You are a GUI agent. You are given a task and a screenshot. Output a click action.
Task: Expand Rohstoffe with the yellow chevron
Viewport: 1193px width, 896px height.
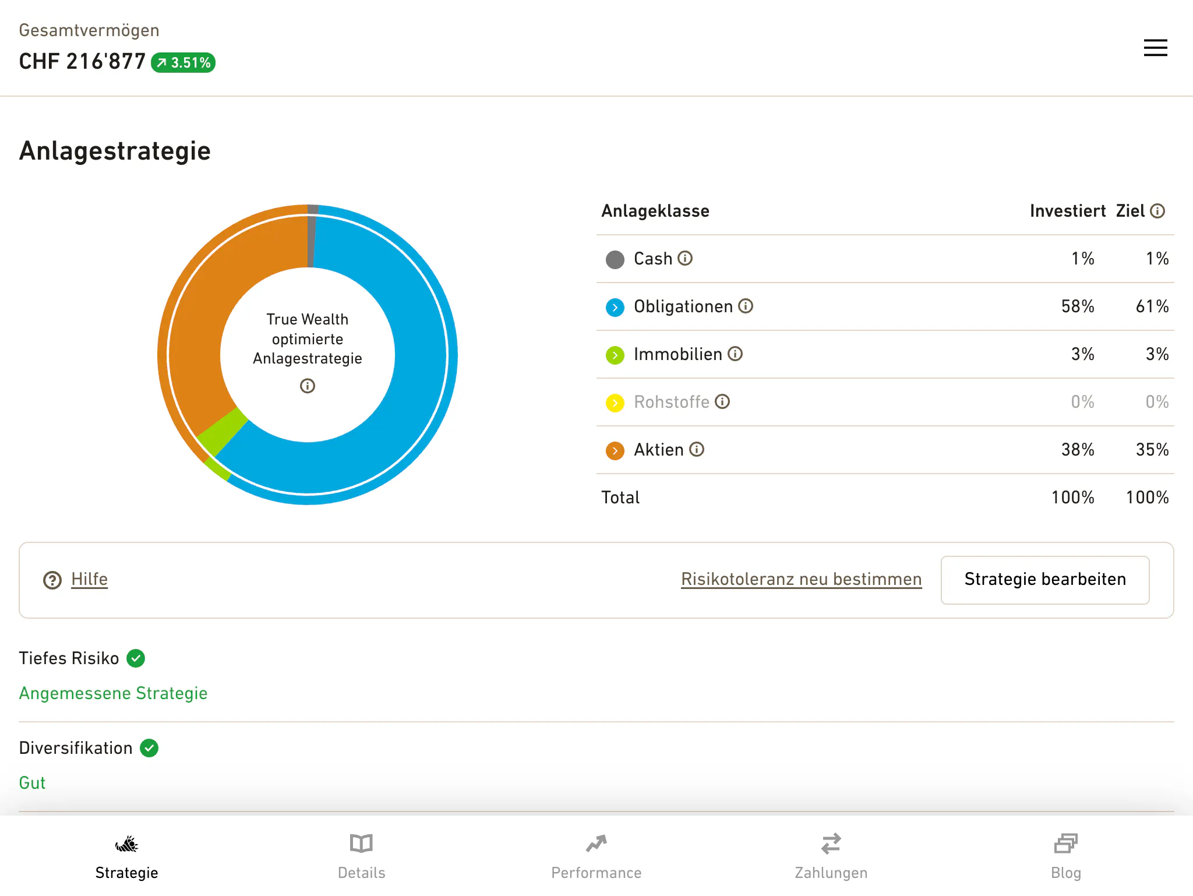615,403
